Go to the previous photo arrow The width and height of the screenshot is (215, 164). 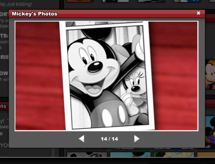82,139
